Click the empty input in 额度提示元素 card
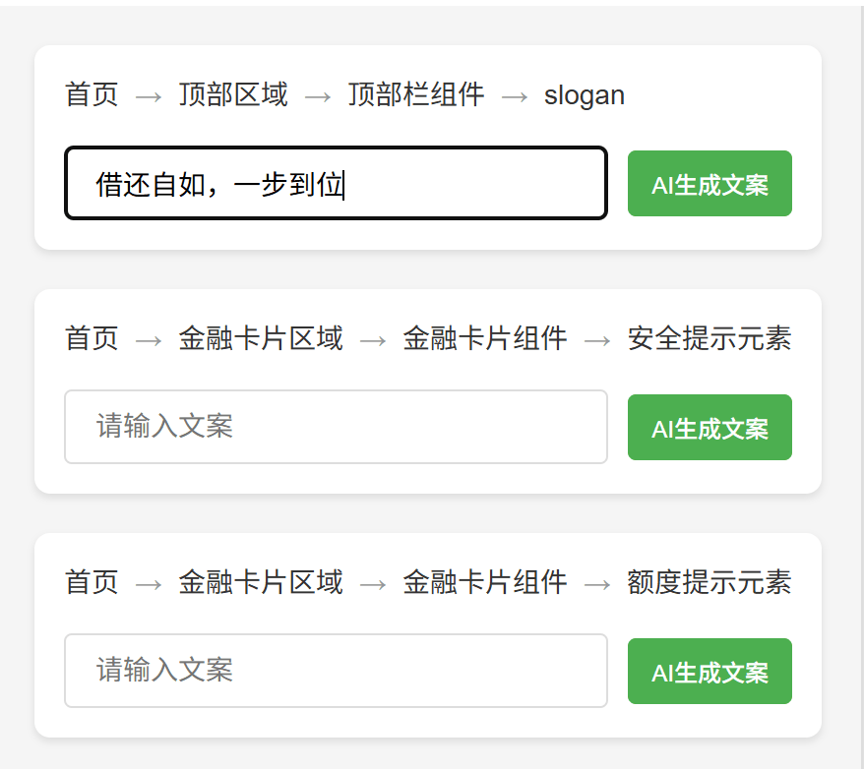This screenshot has width=864, height=769. [x=336, y=671]
